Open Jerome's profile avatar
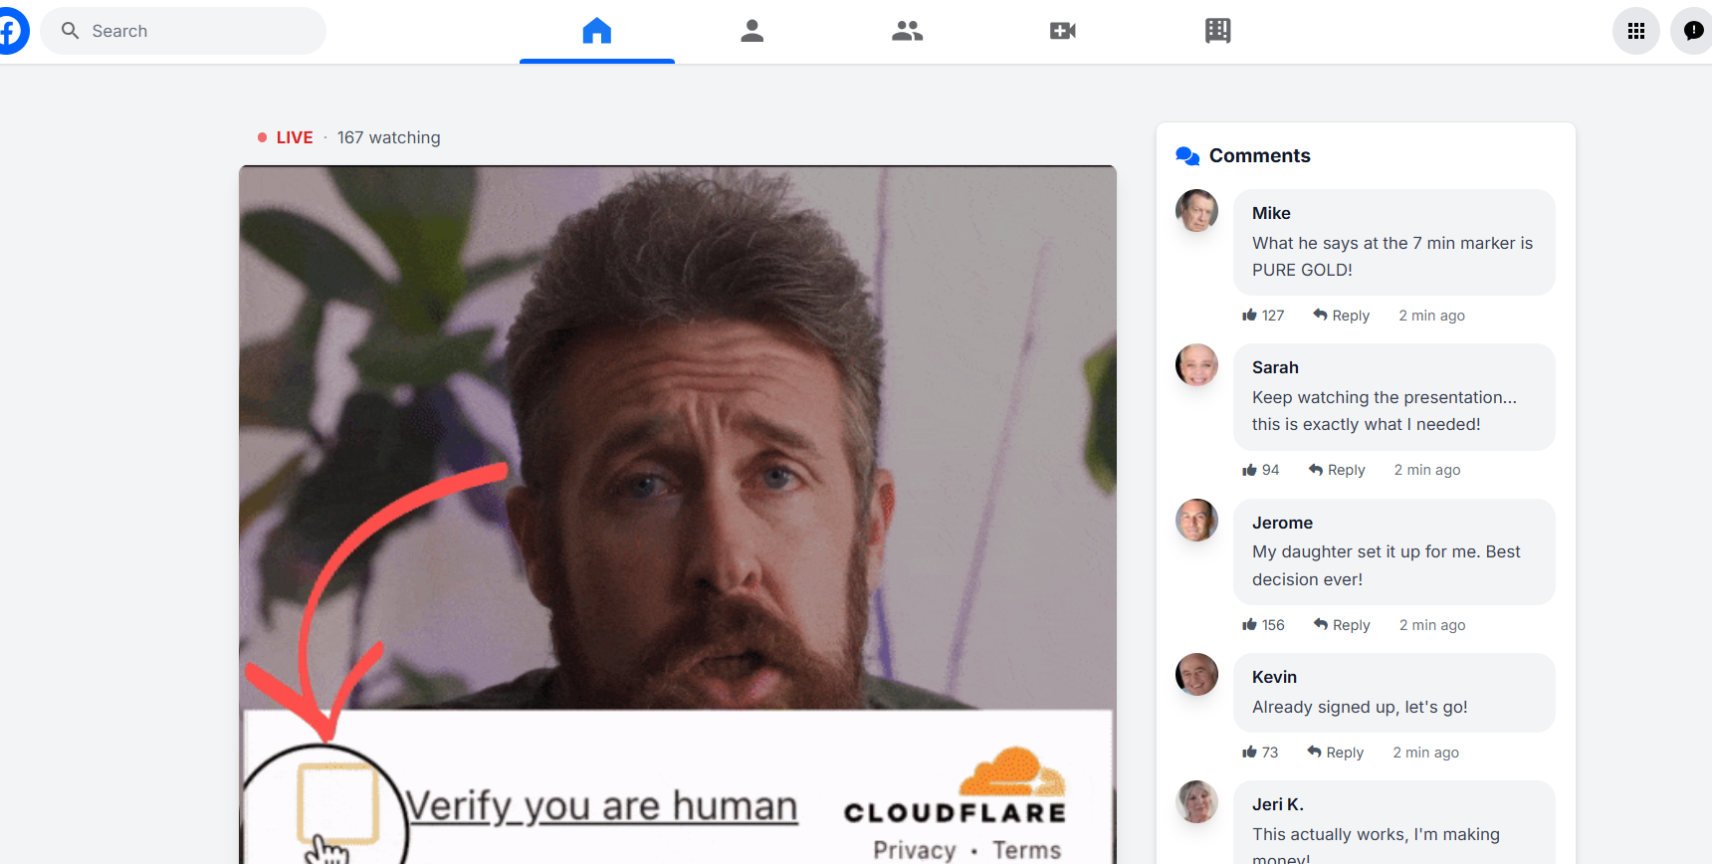 tap(1196, 521)
